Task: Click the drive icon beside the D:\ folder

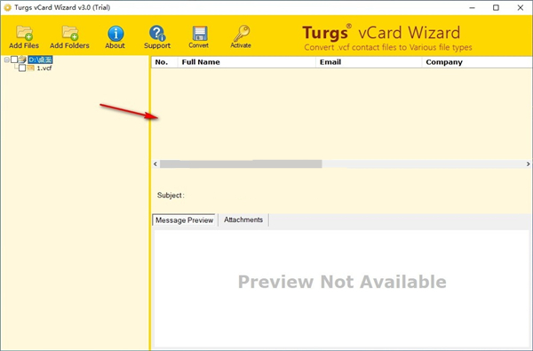Action: pos(22,60)
